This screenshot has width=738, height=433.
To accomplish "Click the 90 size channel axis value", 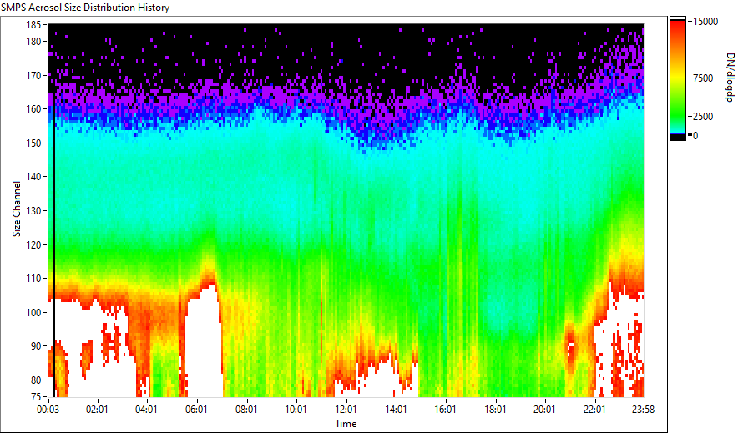I will pos(36,346).
